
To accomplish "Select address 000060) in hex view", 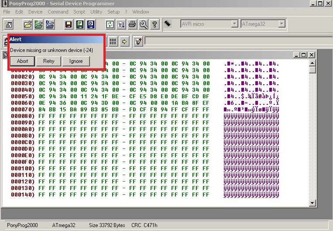I will 23,103.
